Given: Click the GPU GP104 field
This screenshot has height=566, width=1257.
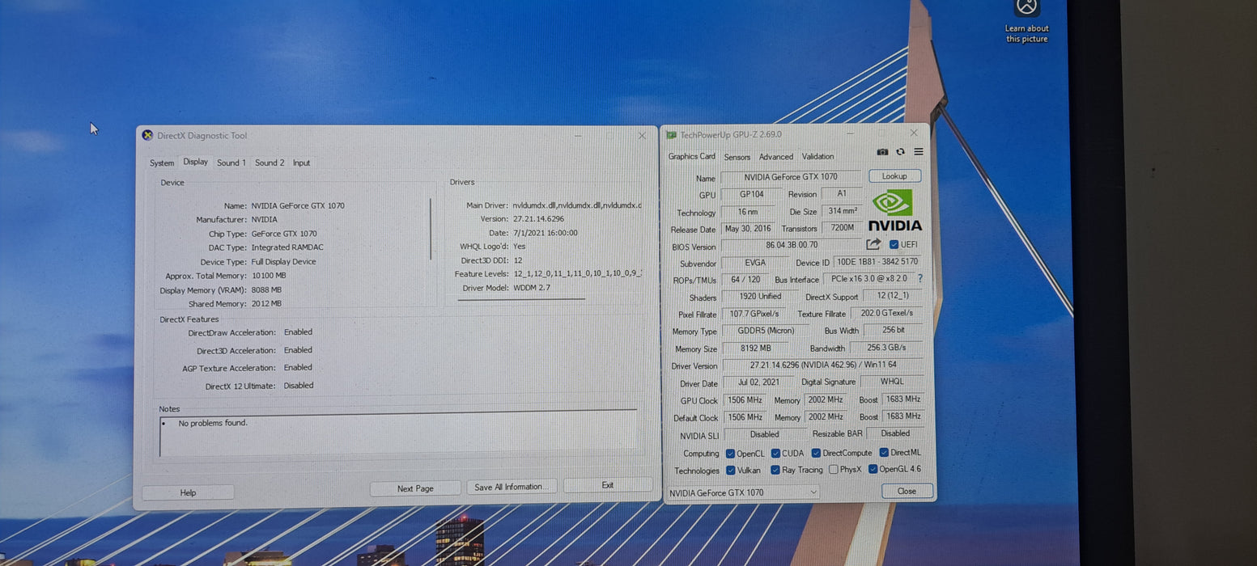Looking at the screenshot, I should click(x=751, y=195).
